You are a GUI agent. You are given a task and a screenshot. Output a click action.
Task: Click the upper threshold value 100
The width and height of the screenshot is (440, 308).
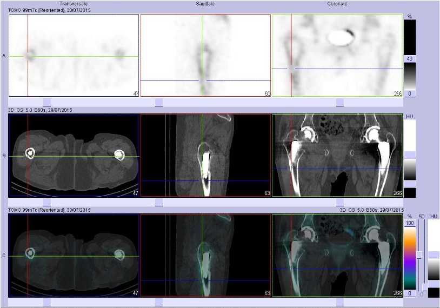tap(410, 223)
